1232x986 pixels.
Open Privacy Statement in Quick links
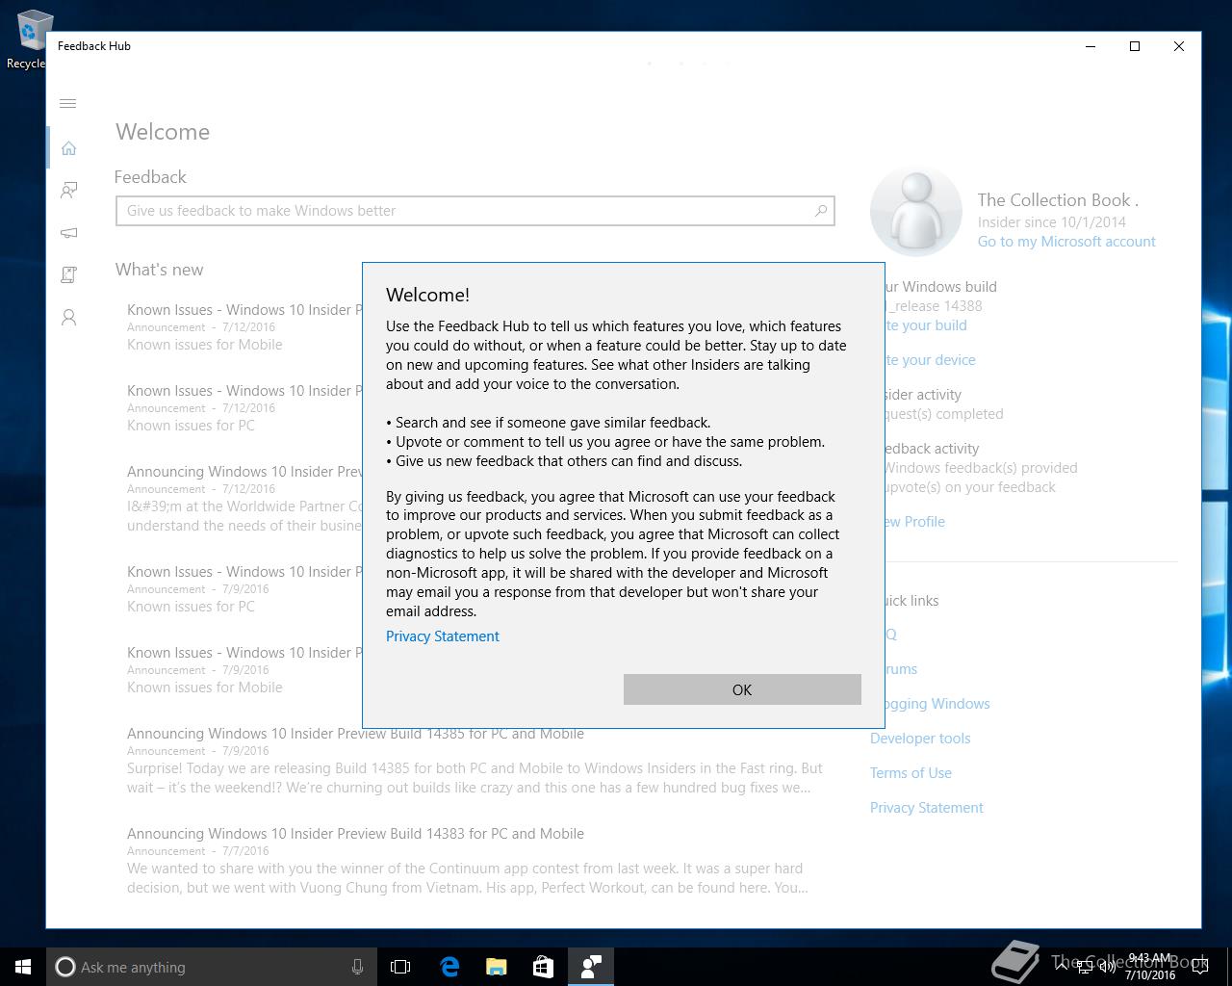[x=927, y=808]
